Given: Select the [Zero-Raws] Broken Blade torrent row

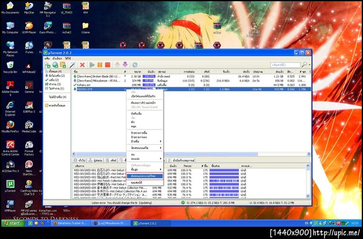Looking at the screenshot, I should (192, 76).
